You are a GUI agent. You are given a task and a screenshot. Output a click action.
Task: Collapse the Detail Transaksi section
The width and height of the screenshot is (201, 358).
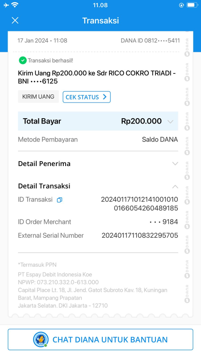tap(175, 187)
